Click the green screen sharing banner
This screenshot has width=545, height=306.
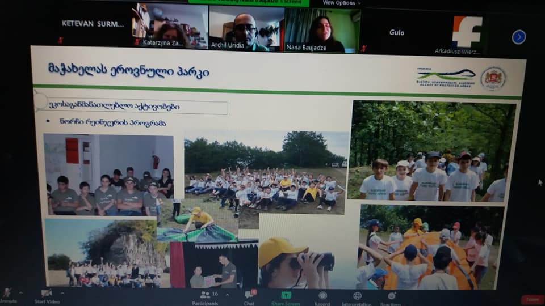(x=249, y=2)
